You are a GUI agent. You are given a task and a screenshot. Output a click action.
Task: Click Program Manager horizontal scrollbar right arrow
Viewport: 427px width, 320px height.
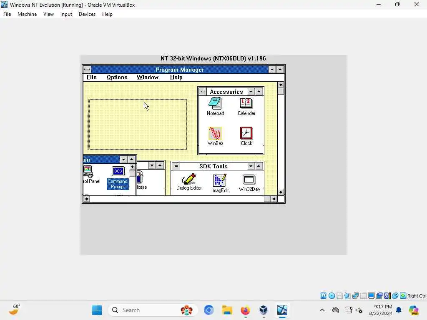(x=274, y=199)
